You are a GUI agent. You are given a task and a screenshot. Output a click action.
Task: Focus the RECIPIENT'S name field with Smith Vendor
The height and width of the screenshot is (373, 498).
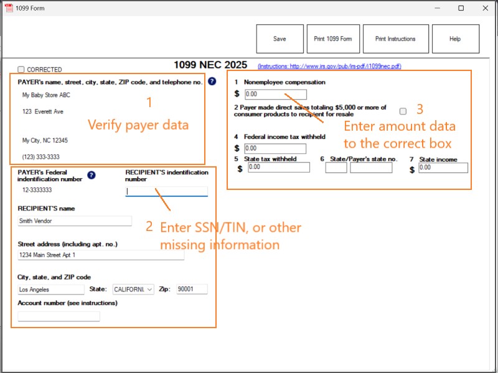(x=75, y=220)
